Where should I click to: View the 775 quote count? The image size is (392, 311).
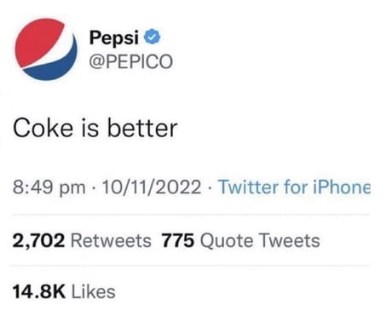[x=178, y=240]
